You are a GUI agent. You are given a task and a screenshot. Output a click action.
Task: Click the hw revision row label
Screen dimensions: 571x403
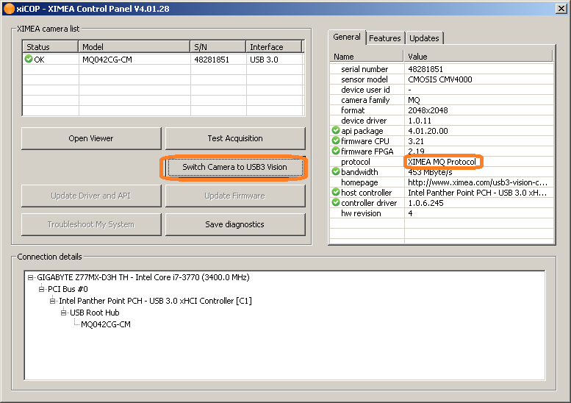[361, 213]
